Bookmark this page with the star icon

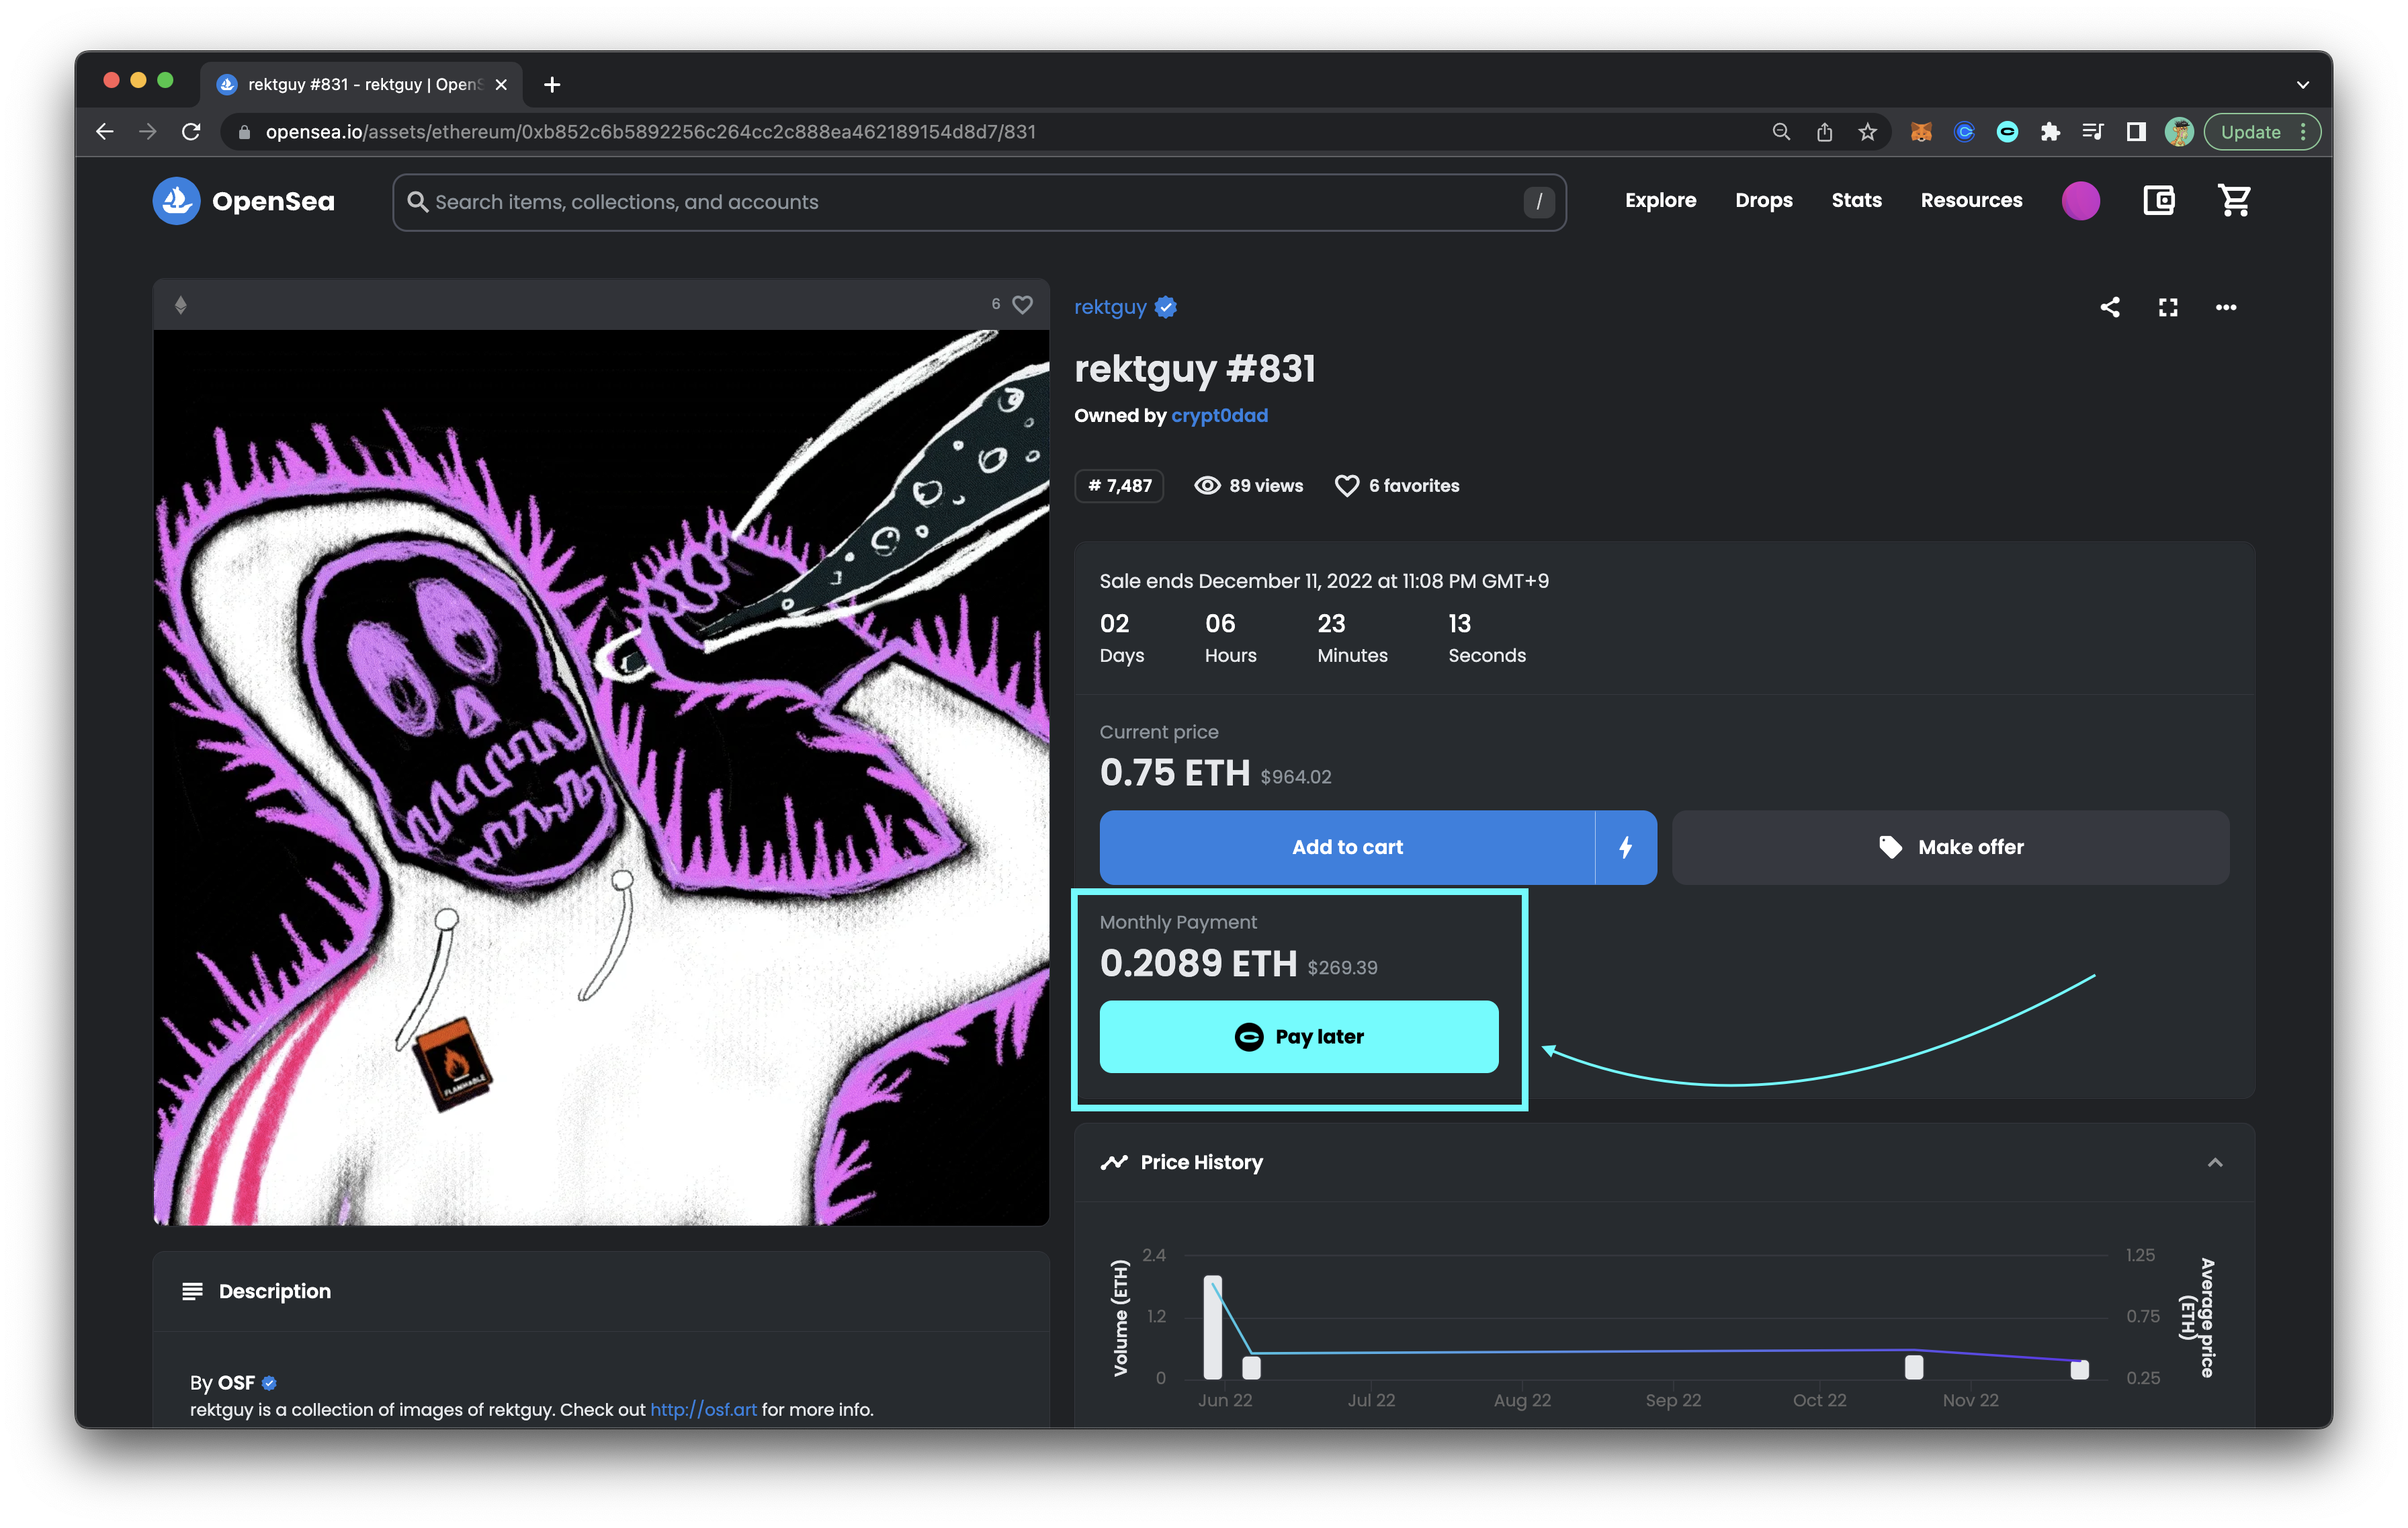pyautogui.click(x=1867, y=132)
